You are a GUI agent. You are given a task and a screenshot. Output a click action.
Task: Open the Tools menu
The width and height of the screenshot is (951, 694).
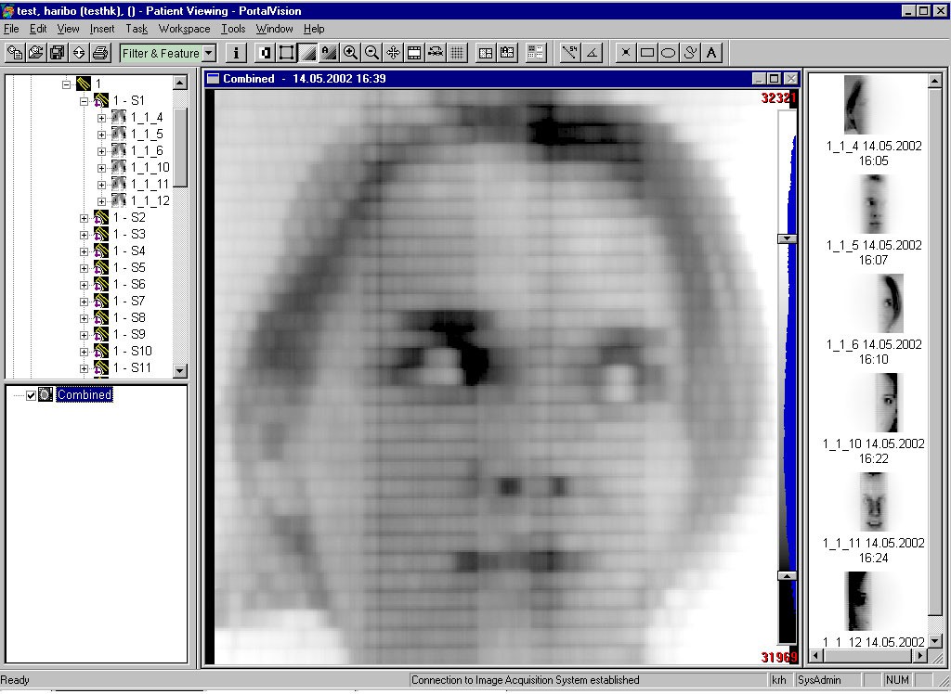coord(233,29)
